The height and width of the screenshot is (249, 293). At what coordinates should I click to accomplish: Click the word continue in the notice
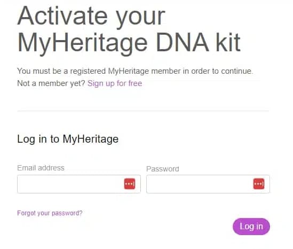(x=237, y=71)
